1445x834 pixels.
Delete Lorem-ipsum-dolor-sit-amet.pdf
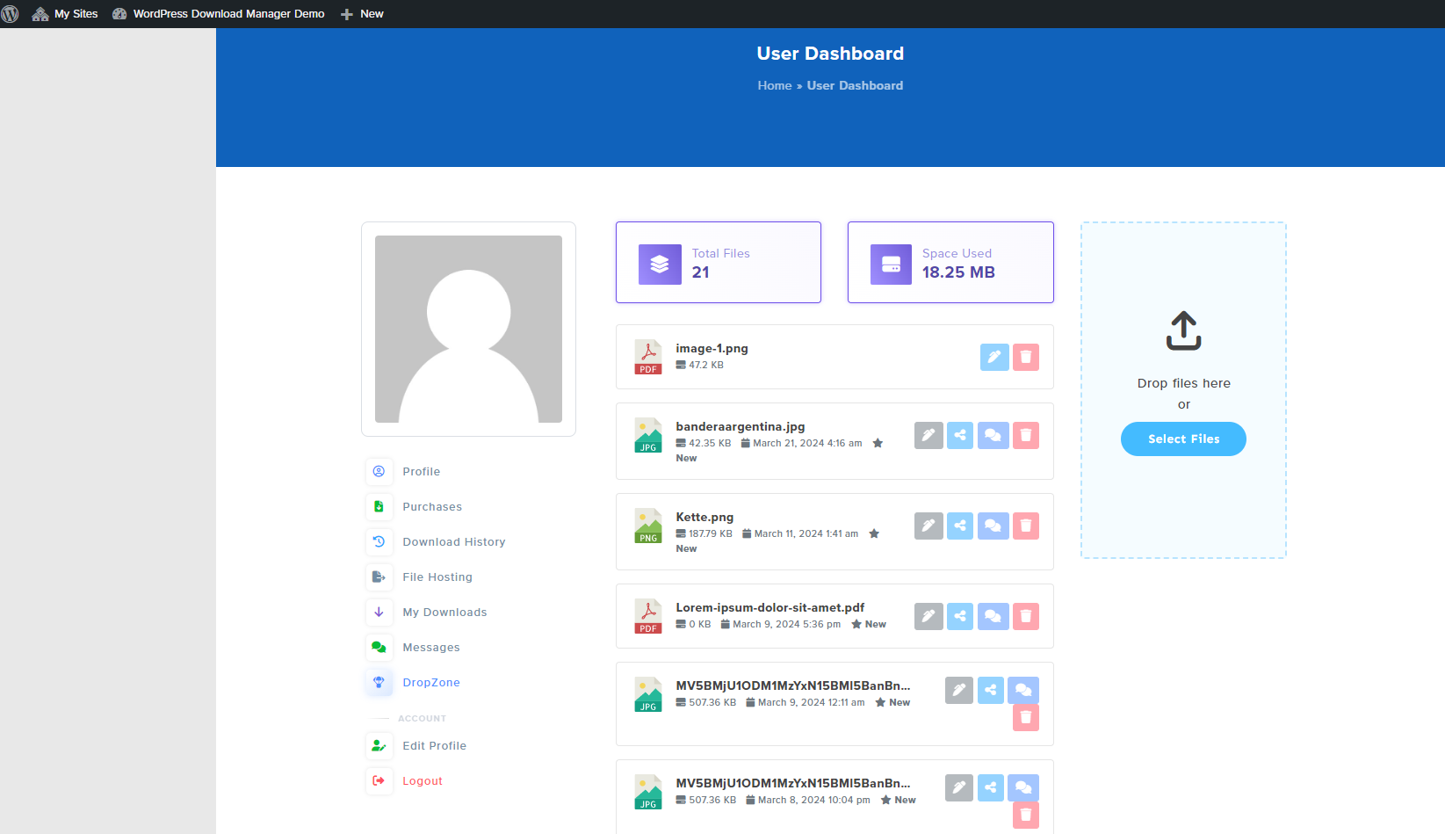1025,616
